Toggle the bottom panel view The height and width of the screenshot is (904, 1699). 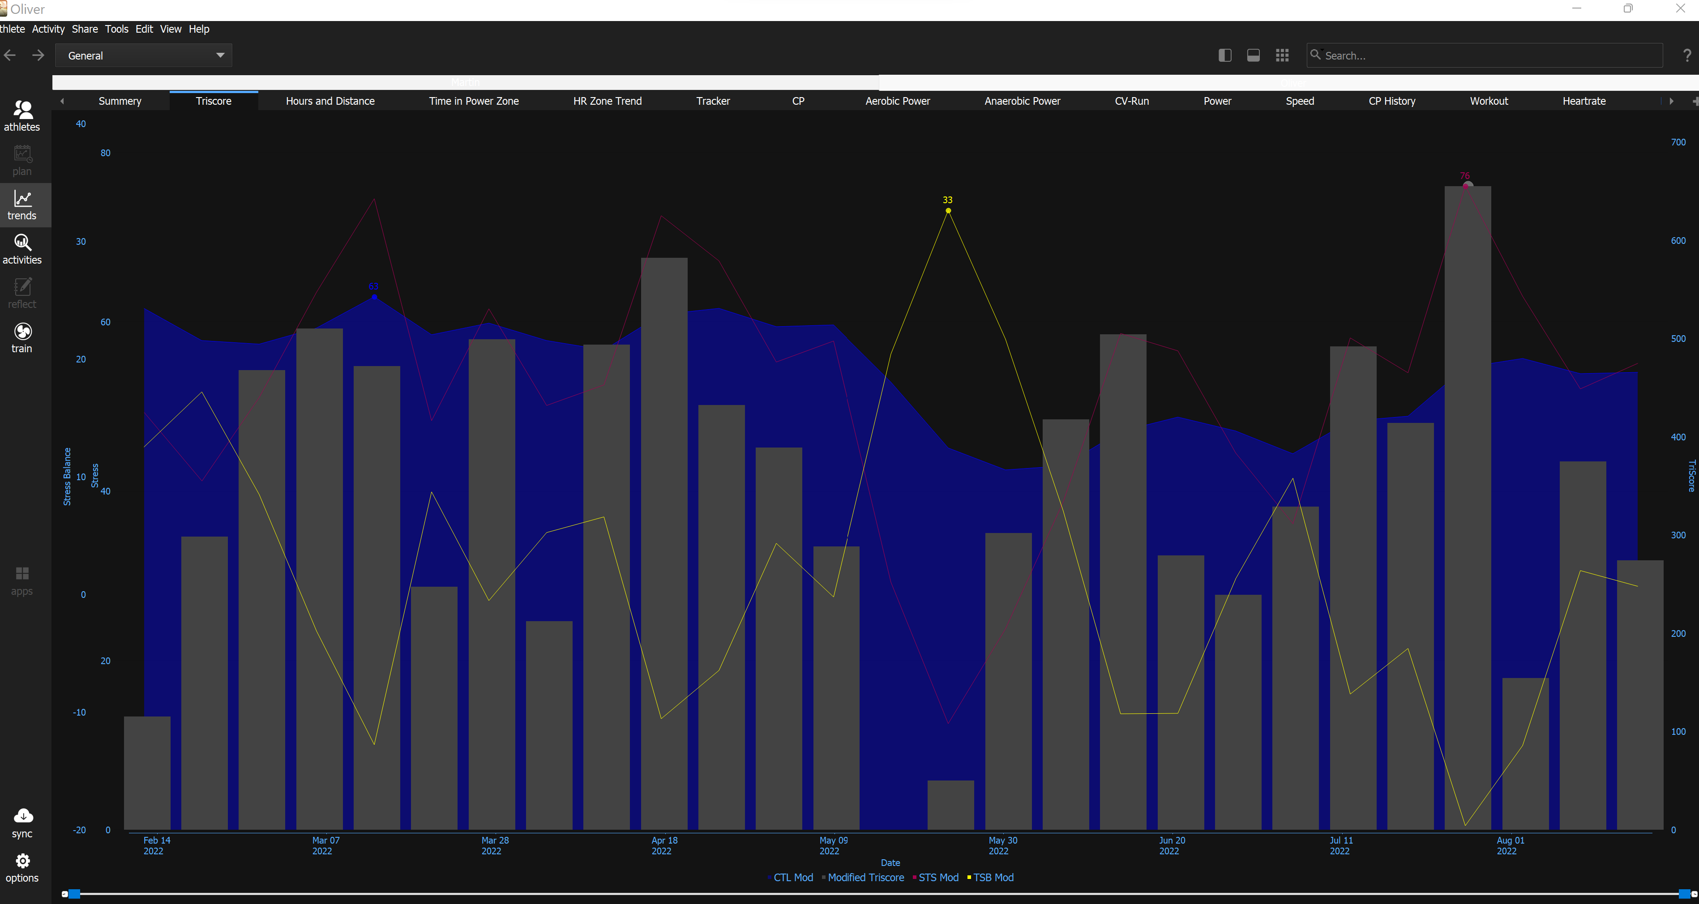click(1253, 55)
